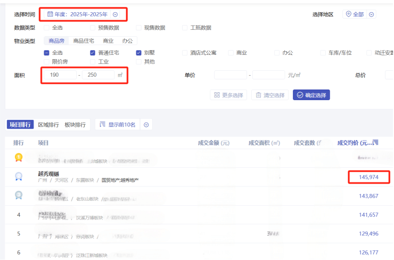Click the silver medal icon beside 越秀观樾
Image resolution: width=394 pixels, height=260 pixels.
tap(19, 176)
